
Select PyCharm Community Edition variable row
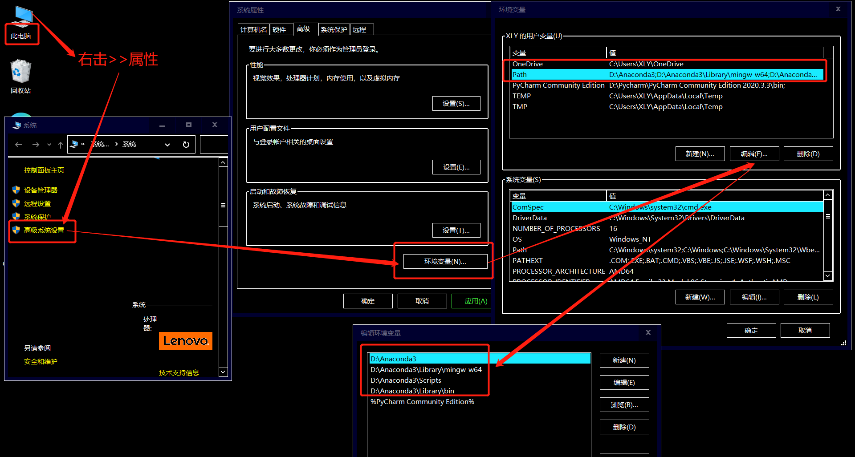pos(667,85)
